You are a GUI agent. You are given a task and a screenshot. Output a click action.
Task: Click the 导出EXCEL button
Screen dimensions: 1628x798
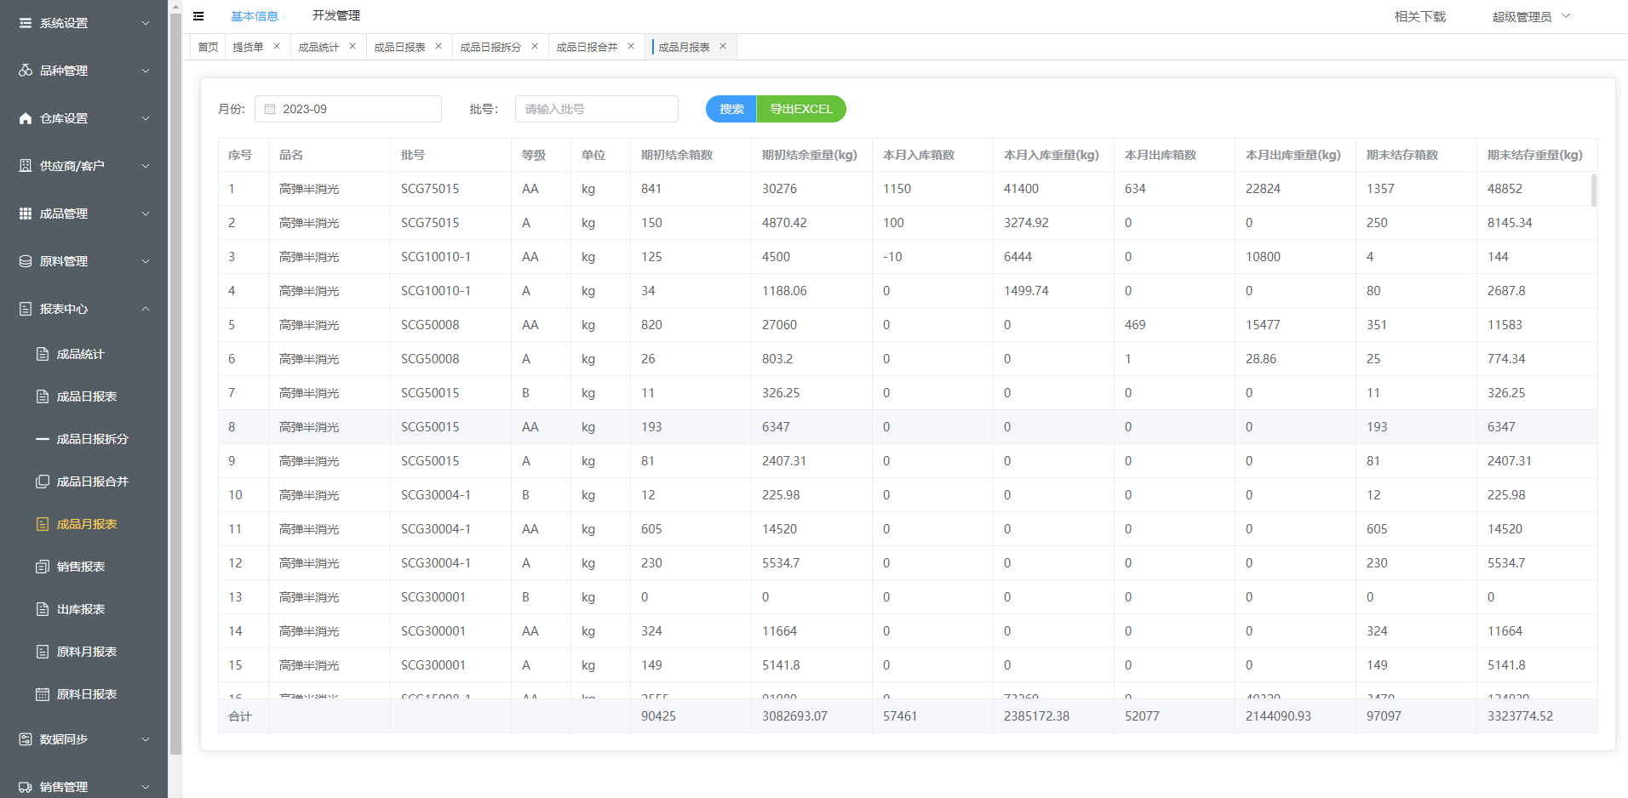click(801, 109)
